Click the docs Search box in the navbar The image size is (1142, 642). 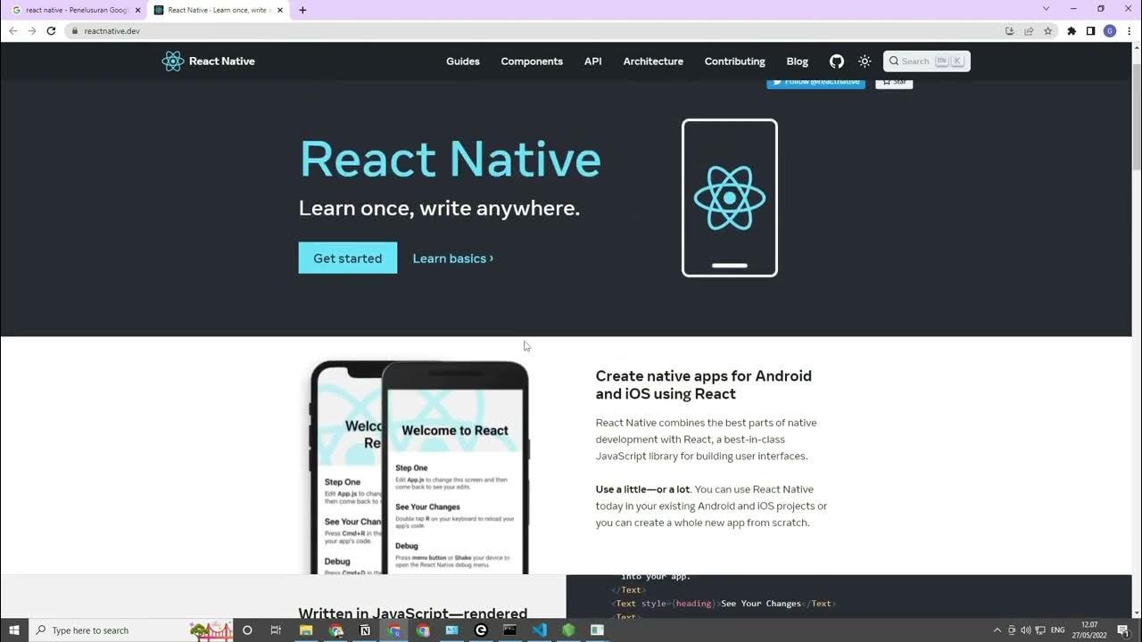pyautogui.click(x=926, y=62)
